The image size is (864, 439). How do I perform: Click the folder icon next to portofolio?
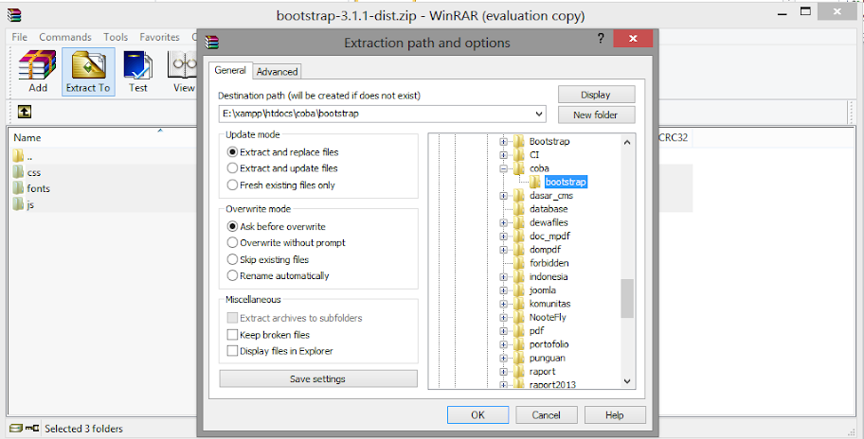[x=518, y=344]
